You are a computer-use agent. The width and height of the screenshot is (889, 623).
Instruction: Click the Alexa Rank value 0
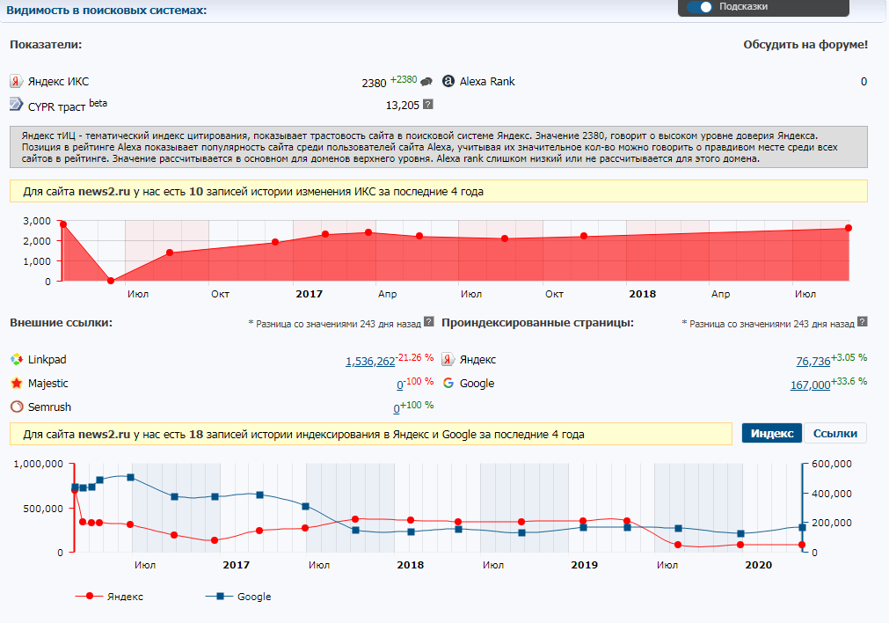[x=863, y=82]
